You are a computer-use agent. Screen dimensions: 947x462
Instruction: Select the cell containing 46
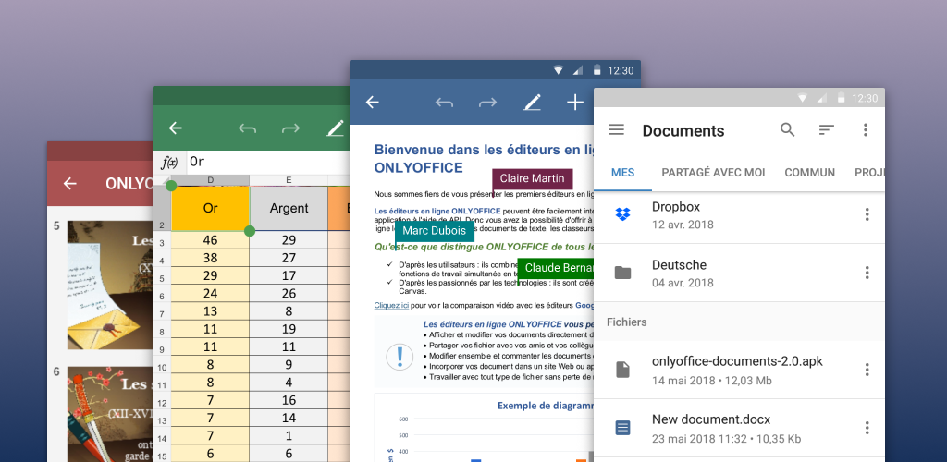210,240
